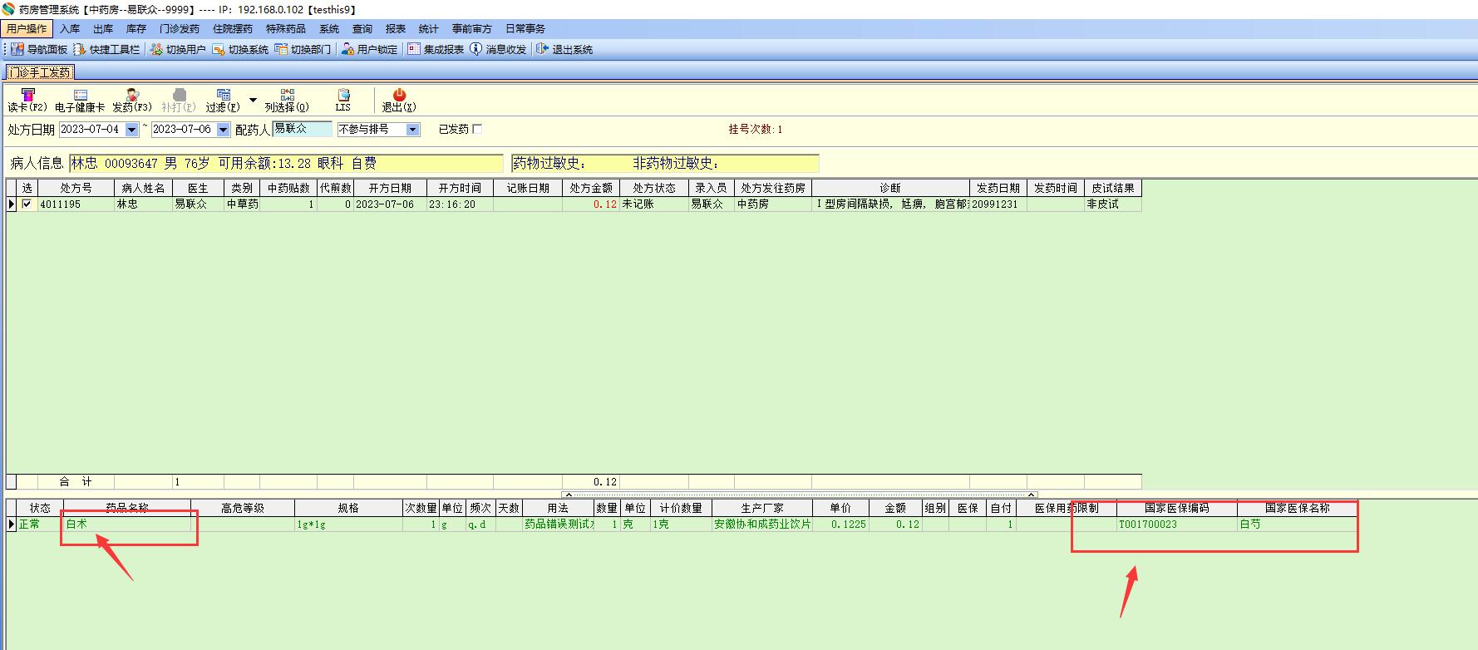Click the 国家医保编码 column header
Viewport: 1478px width, 650px height.
[1177, 508]
